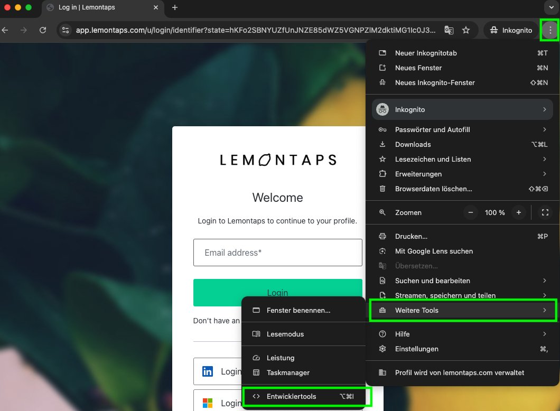Expand Erweiterungen submenu
560x411 pixels.
[462, 174]
